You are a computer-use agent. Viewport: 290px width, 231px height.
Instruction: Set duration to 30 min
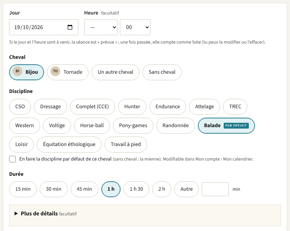[x=54, y=189]
